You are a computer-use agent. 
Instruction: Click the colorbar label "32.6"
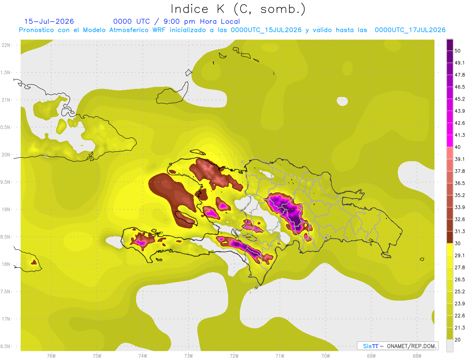pos(460,219)
